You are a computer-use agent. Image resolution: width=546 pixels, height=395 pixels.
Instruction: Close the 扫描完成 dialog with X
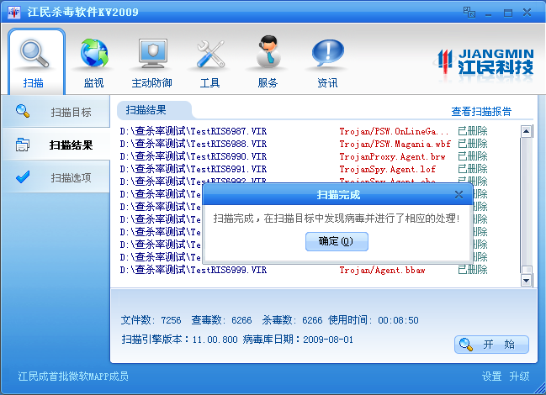click(459, 195)
